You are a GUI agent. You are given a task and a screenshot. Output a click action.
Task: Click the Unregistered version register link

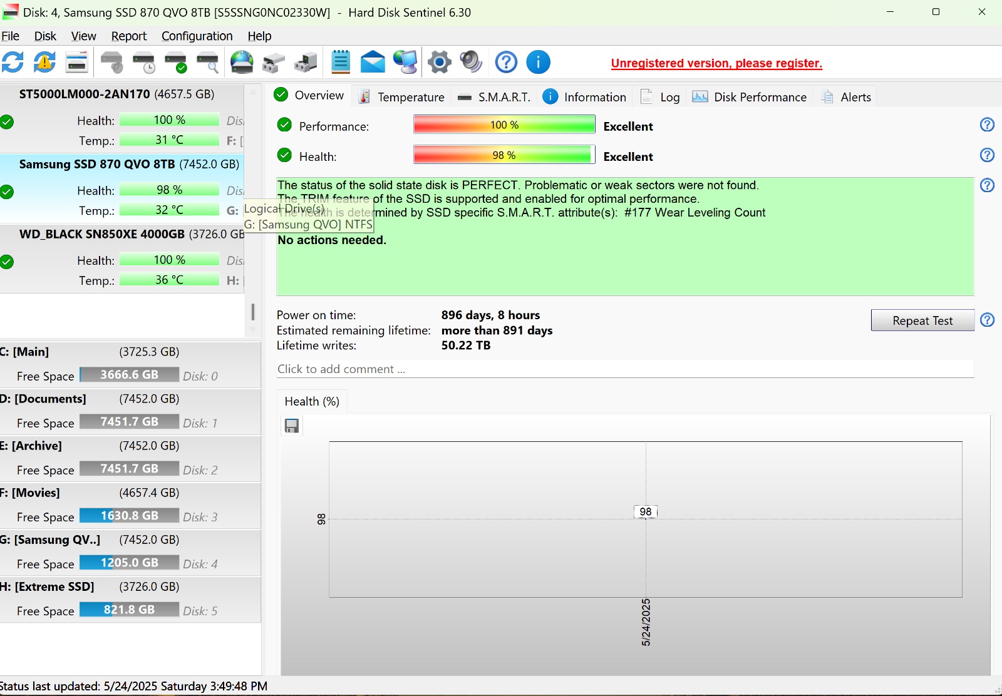pyautogui.click(x=716, y=63)
